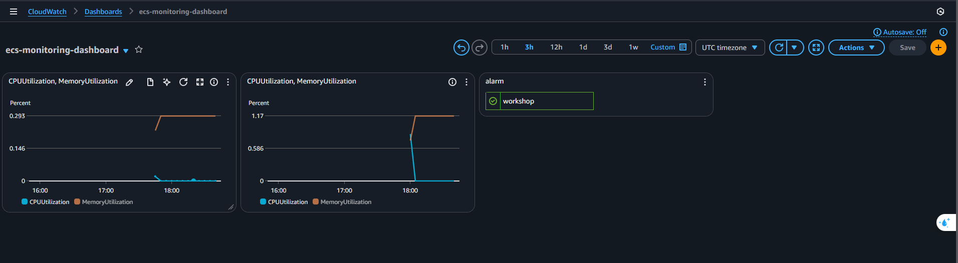Viewport: 958px width, 263px height.
Task: Toggle MemoryUtilization legend in first widget
Action: tap(104, 202)
